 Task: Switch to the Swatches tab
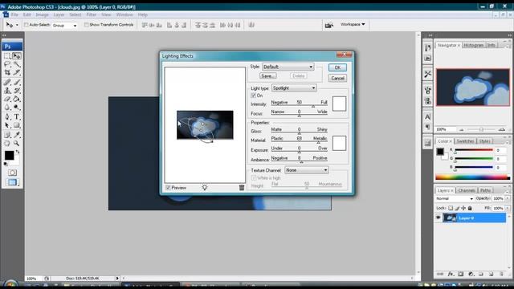click(x=465, y=141)
